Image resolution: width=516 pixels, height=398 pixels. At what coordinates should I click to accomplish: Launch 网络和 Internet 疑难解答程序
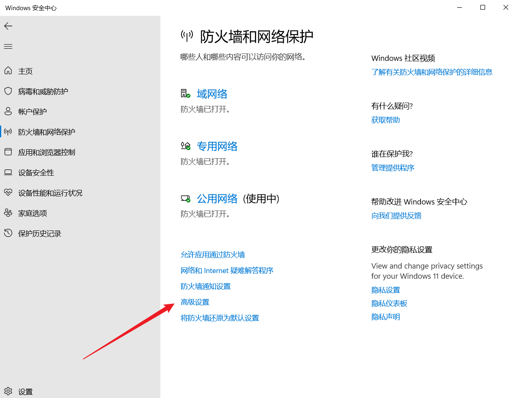click(227, 270)
